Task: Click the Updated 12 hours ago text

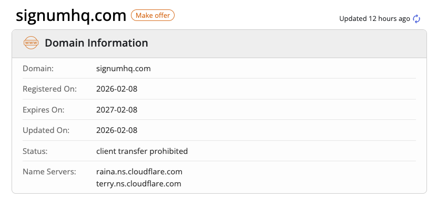Action: tap(374, 18)
